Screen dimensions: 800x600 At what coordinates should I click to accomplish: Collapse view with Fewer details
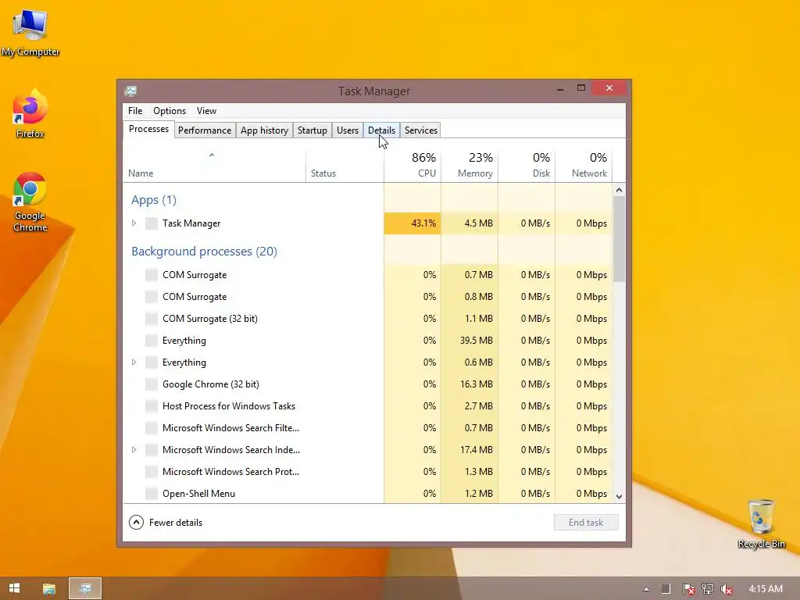166,523
